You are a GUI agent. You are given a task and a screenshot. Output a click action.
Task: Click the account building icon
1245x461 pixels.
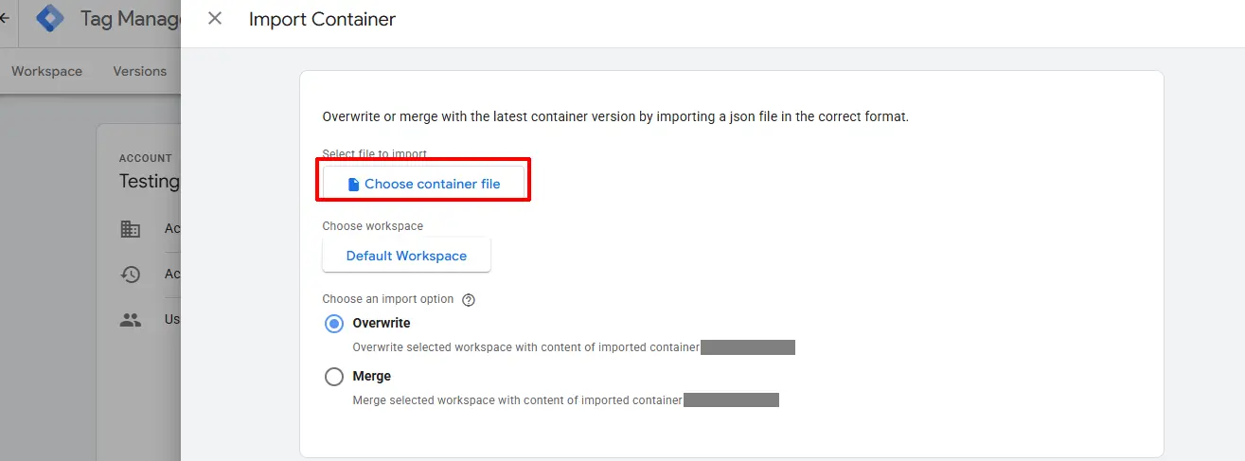click(131, 229)
